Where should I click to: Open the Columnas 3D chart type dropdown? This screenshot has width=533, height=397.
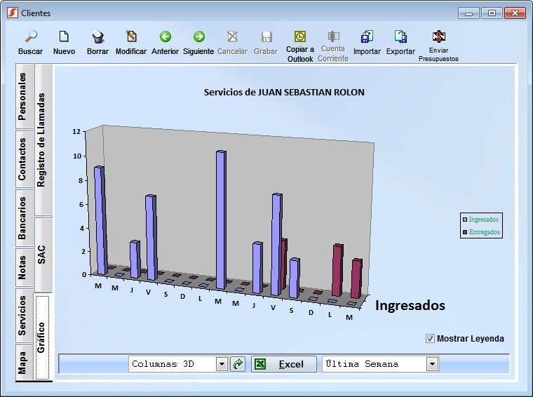point(222,364)
